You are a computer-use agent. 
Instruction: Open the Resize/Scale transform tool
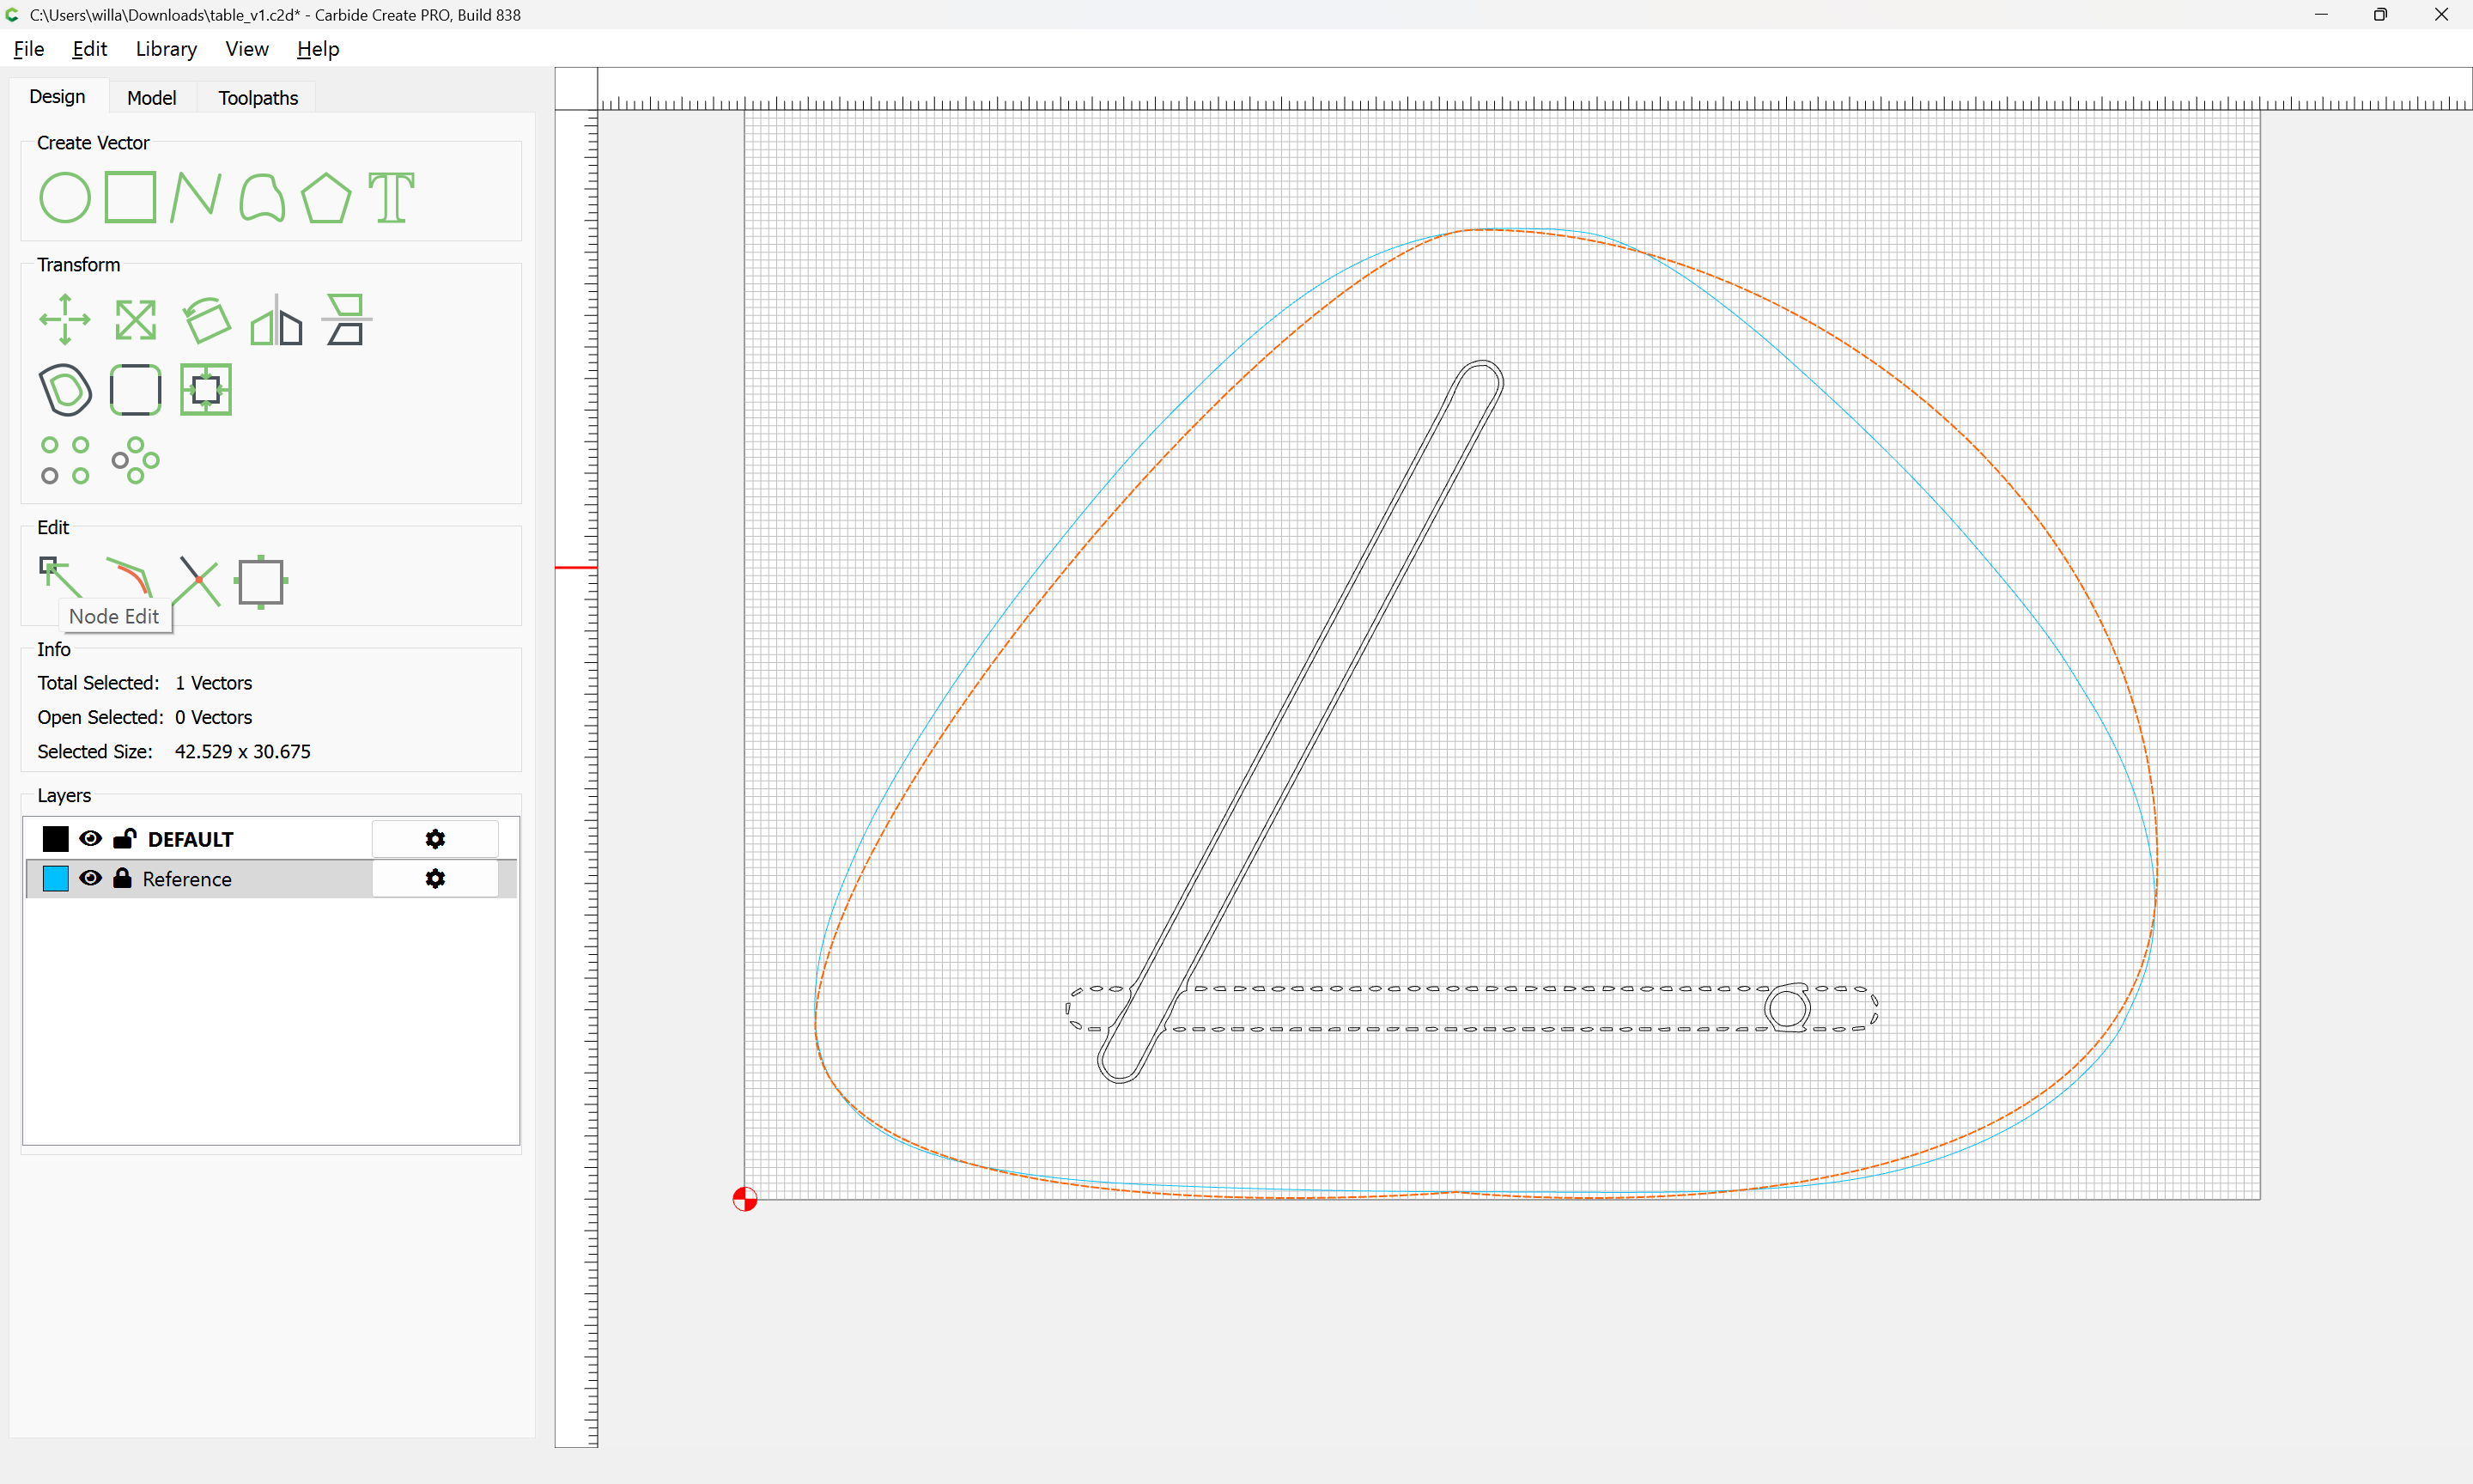tap(135, 320)
